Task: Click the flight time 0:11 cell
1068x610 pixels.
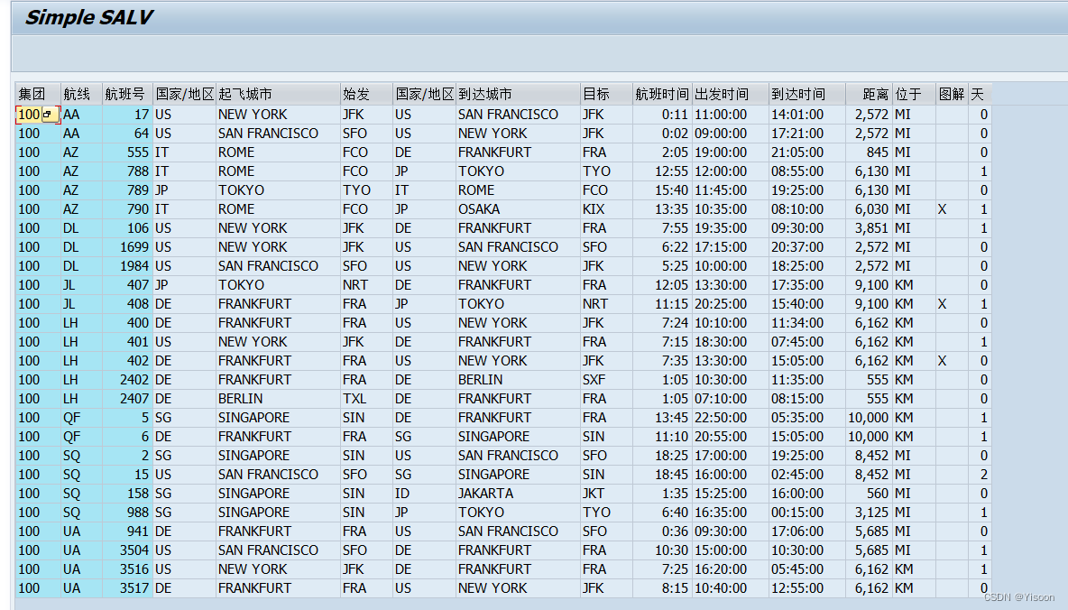Action: click(662, 115)
